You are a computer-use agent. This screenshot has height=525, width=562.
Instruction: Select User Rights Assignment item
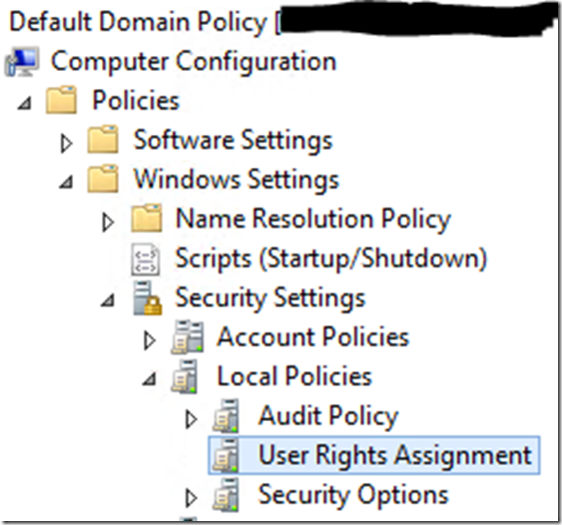[374, 455]
